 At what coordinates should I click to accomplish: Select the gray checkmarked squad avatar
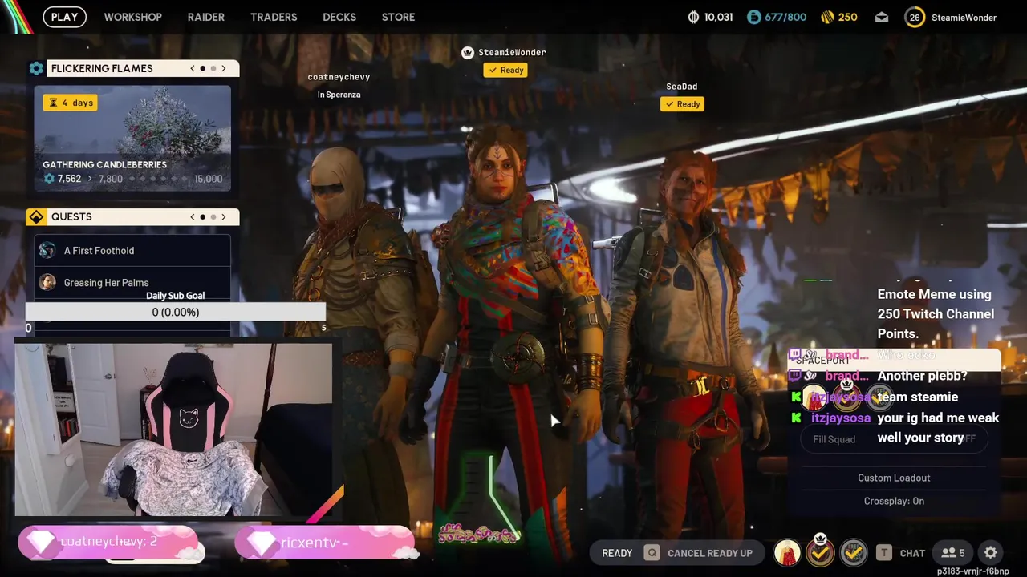click(x=853, y=552)
